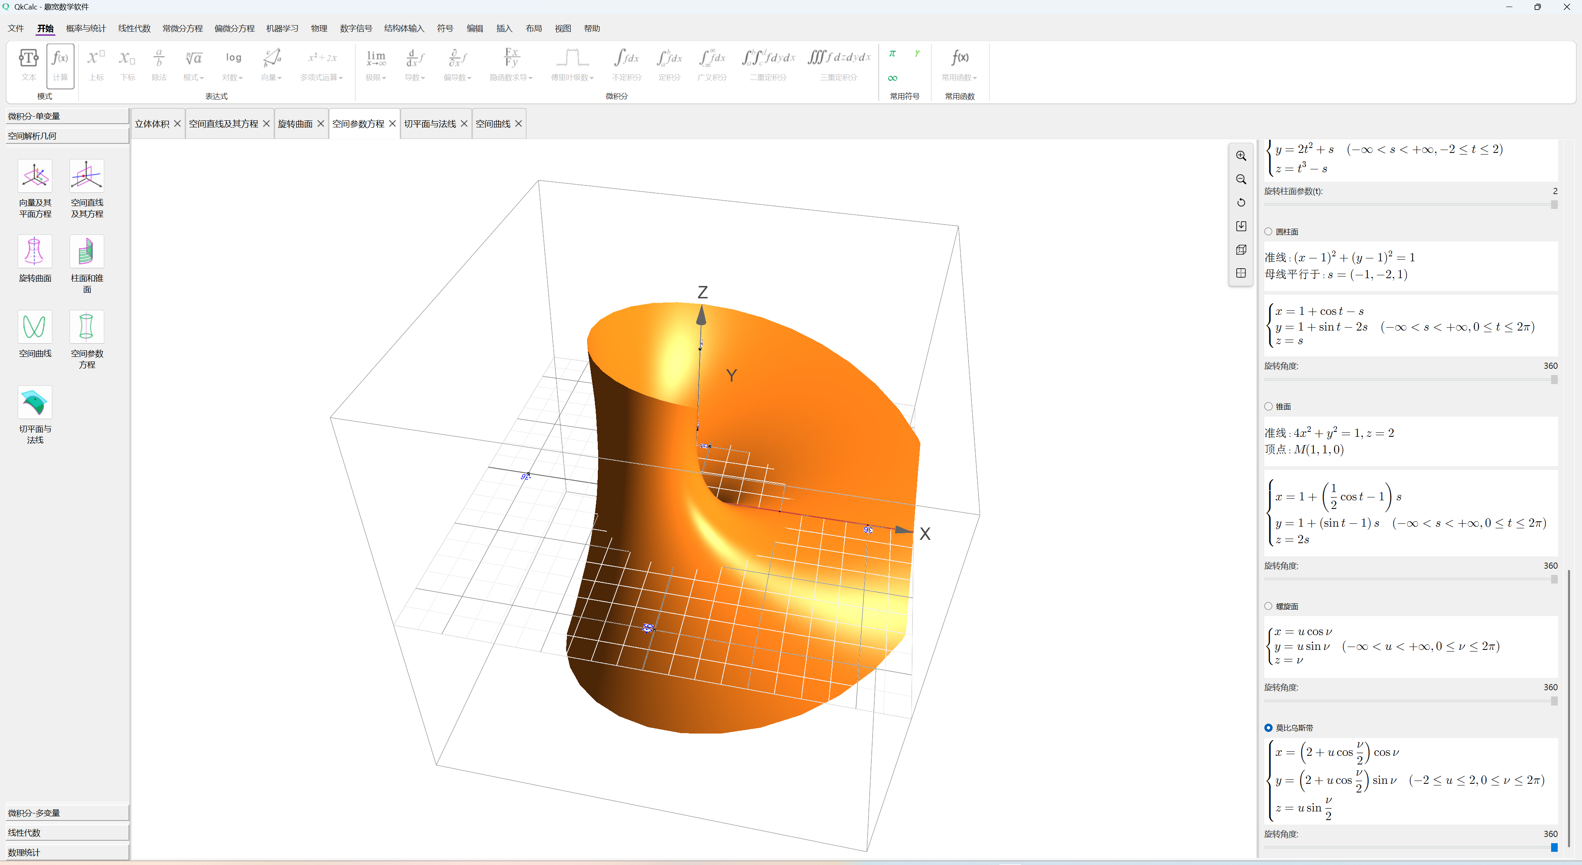The image size is (1582, 865).
Task: Click the zoom out magnifier icon
Action: click(x=1240, y=179)
